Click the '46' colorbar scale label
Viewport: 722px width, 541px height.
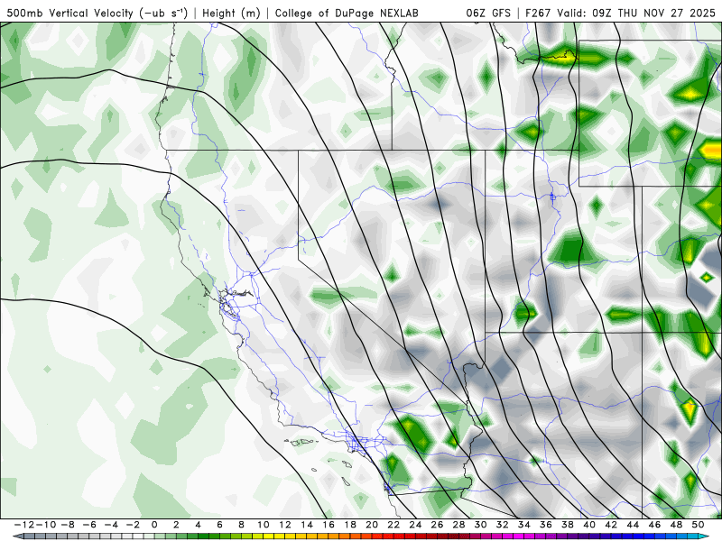pyautogui.click(x=655, y=525)
